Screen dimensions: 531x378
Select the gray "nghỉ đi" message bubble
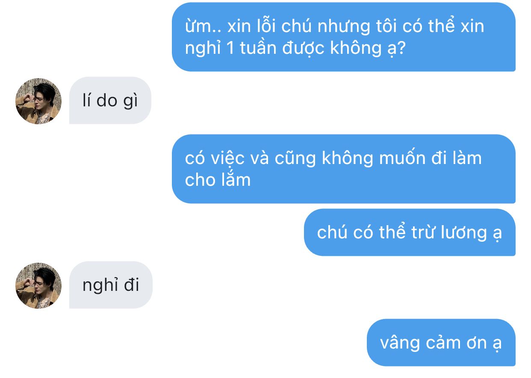pyautogui.click(x=111, y=285)
